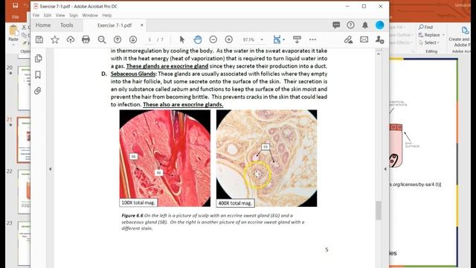Switch to the Home tab
The height and width of the screenshot is (268, 476).
coord(43,25)
